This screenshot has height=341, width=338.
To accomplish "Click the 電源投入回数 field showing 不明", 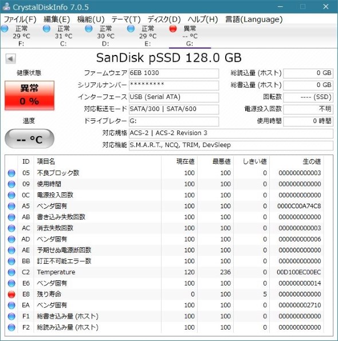I will (308, 109).
